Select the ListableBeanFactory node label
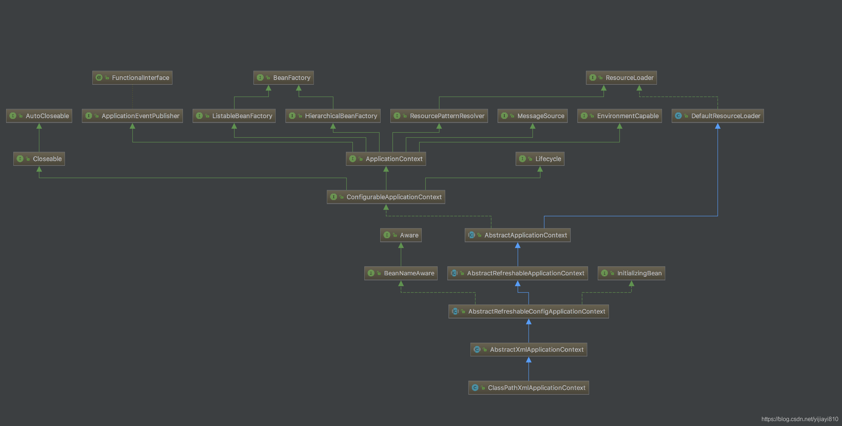The image size is (842, 426). pyautogui.click(x=242, y=116)
